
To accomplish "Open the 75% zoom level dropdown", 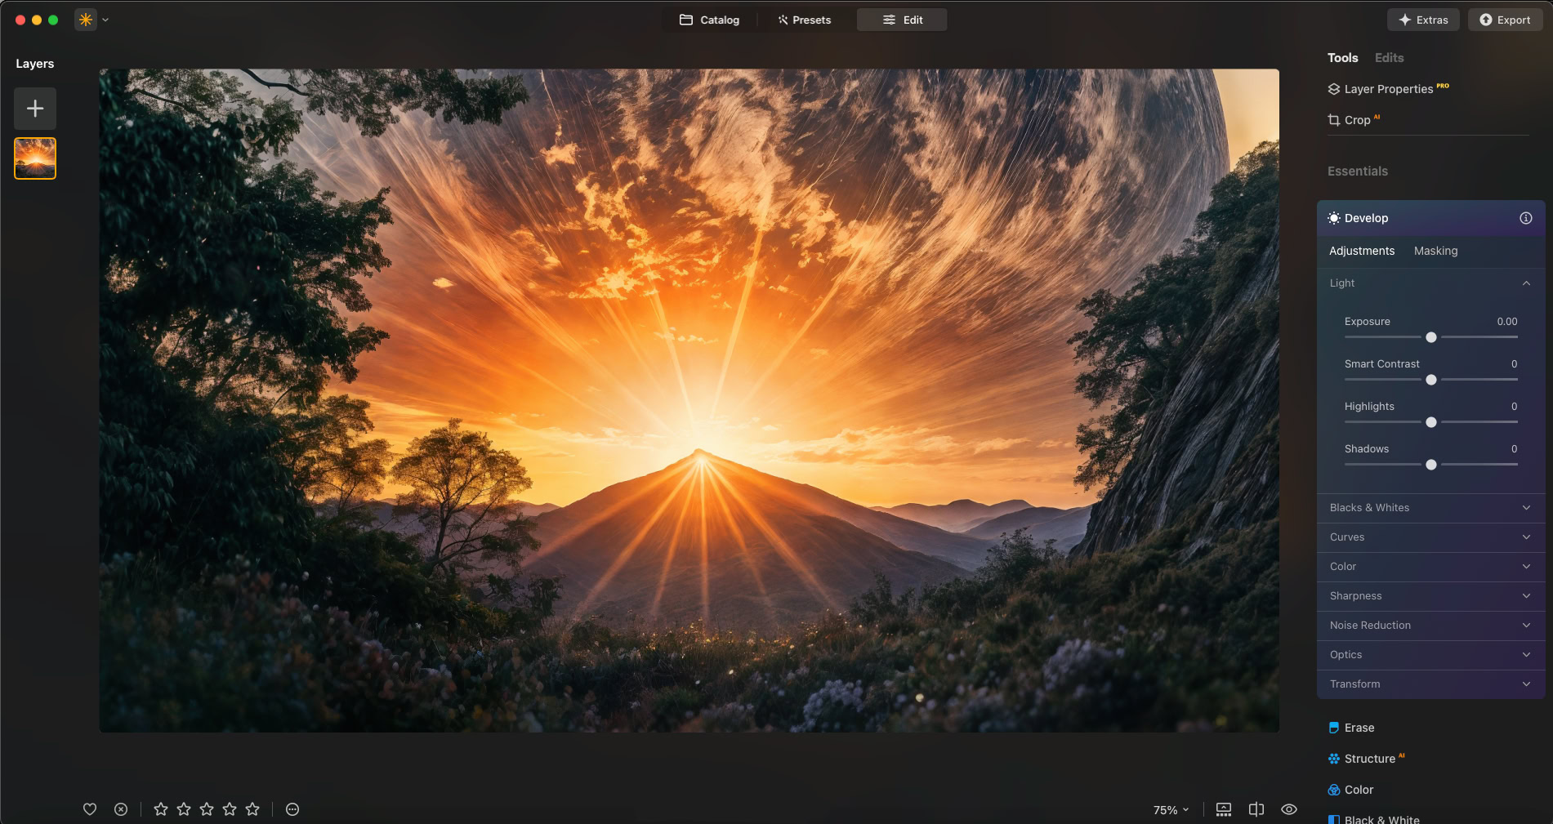I will [1171, 810].
